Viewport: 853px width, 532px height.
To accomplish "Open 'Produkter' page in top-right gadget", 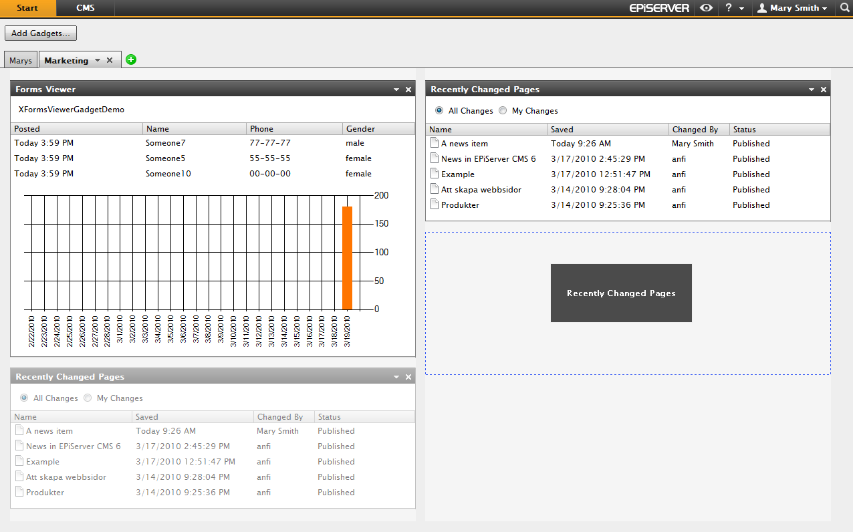I will pyautogui.click(x=460, y=205).
